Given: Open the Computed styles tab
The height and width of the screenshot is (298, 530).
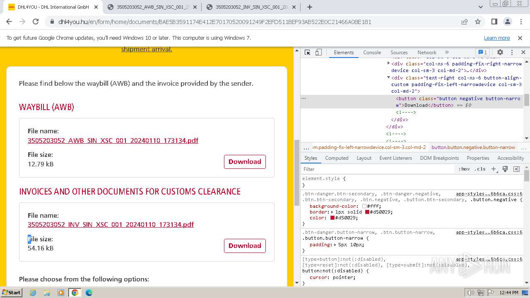Looking at the screenshot, I should coord(337,158).
